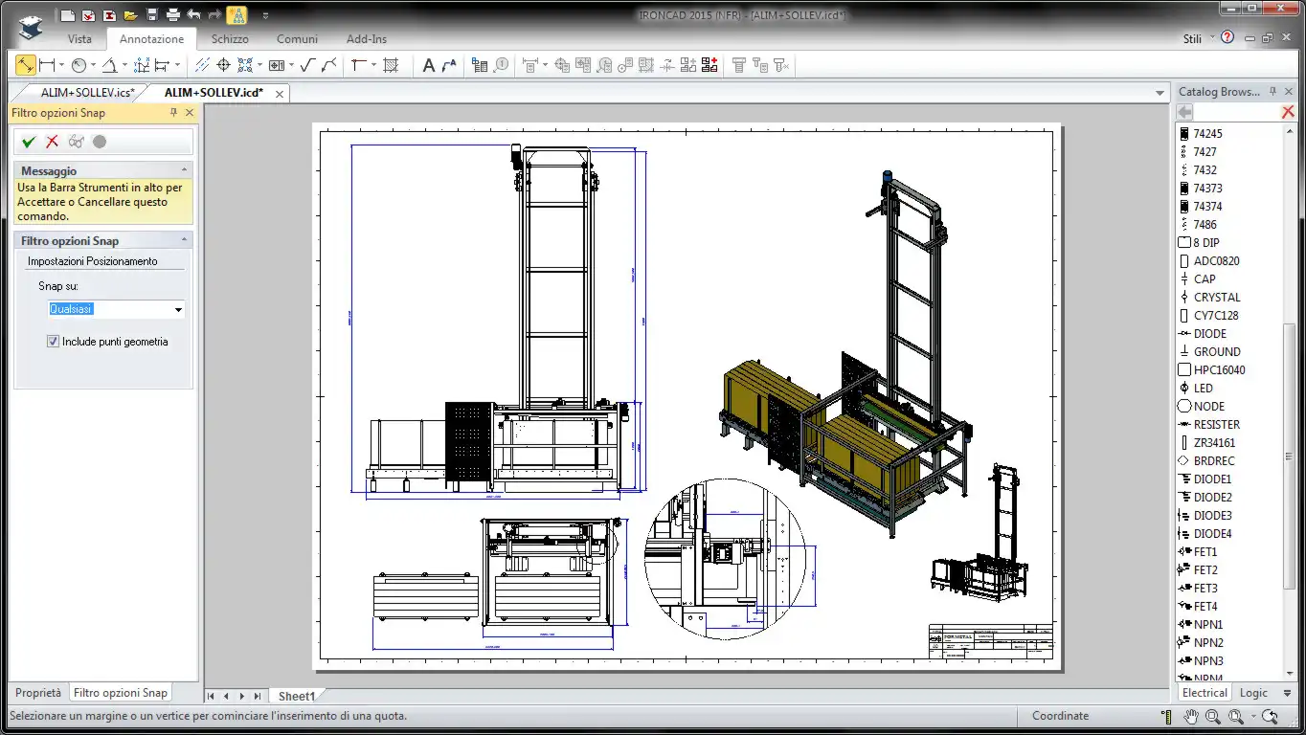
Task: Open the Snap su dropdown list
Action: coord(178,310)
